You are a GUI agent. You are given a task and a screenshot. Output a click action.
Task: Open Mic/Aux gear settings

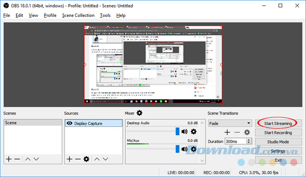point(193,149)
